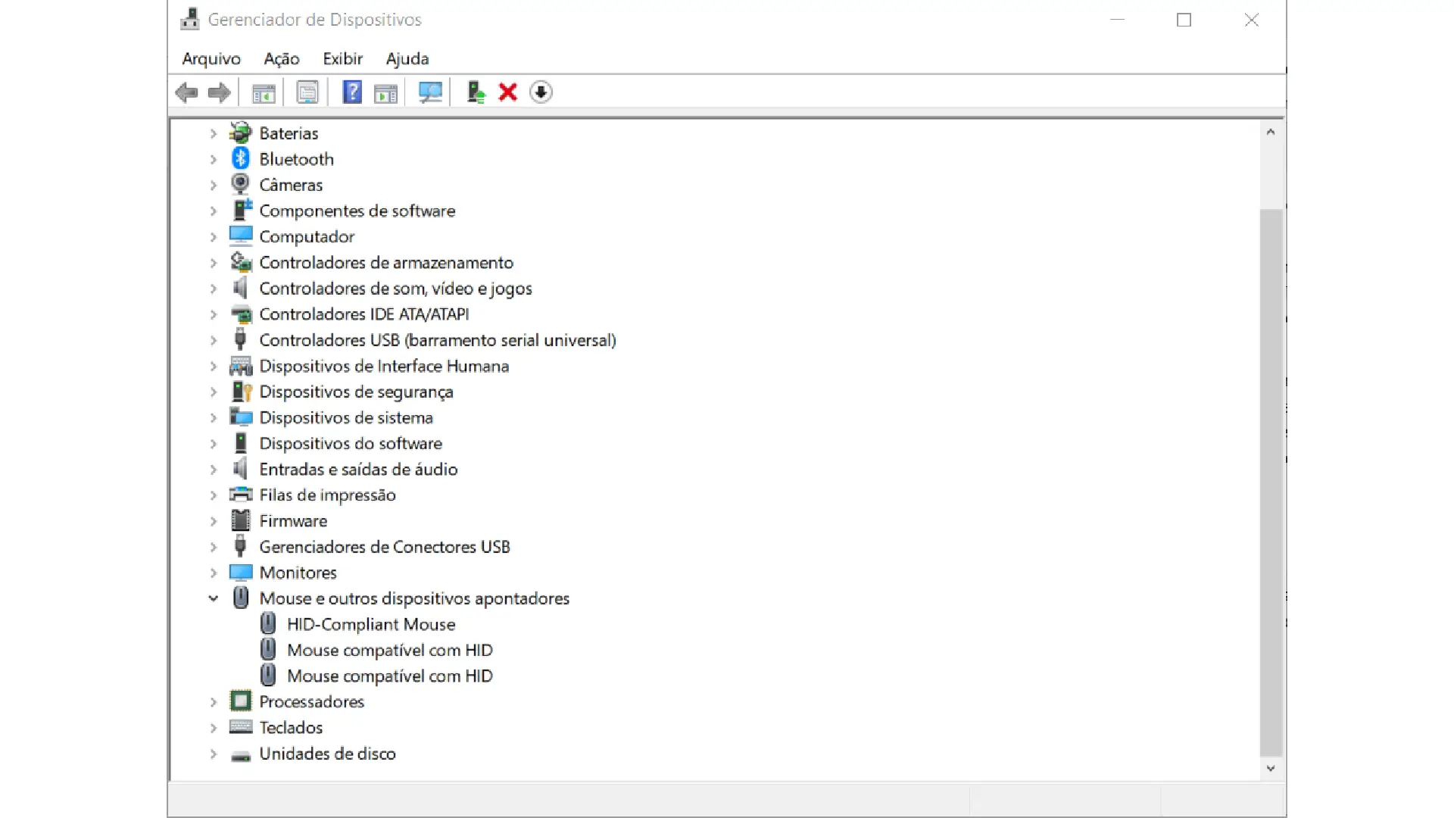Screen dimensions: 1454x818
Task: Expand Dispositivos de Interface Humana
Action: (213, 366)
